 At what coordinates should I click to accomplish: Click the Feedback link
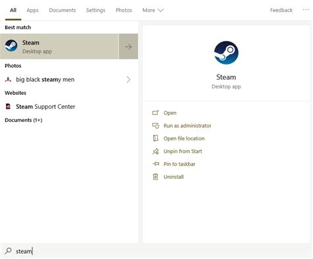pyautogui.click(x=281, y=10)
